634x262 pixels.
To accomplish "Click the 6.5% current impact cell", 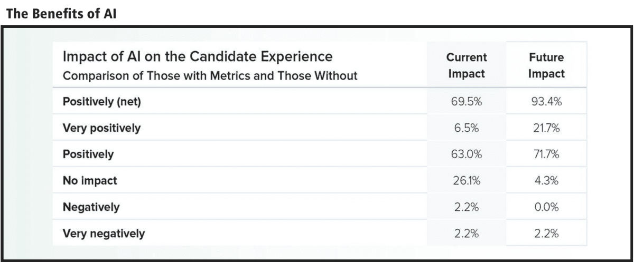I will pyautogui.click(x=467, y=128).
